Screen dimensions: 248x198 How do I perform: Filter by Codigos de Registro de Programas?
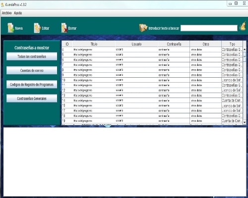coord(32,85)
